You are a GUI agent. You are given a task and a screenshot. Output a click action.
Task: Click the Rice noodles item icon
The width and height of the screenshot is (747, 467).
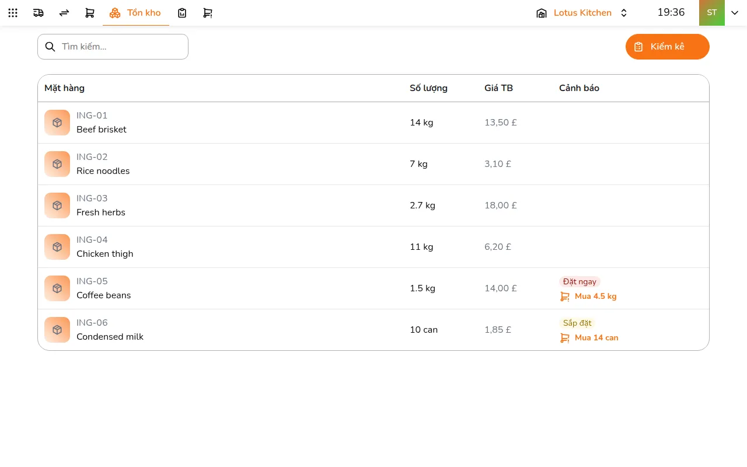[x=57, y=164]
